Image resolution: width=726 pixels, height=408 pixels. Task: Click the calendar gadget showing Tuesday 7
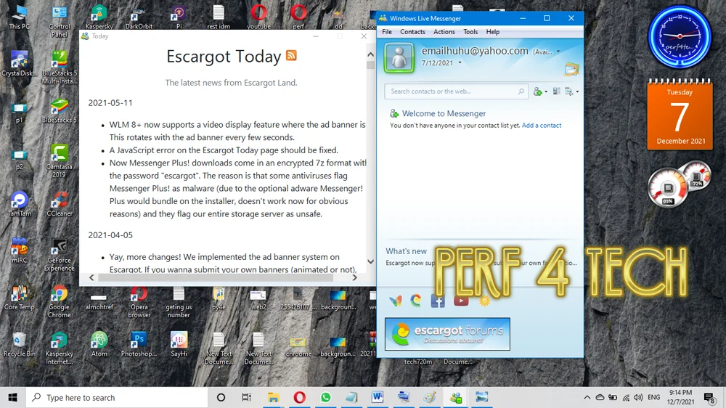[680, 114]
